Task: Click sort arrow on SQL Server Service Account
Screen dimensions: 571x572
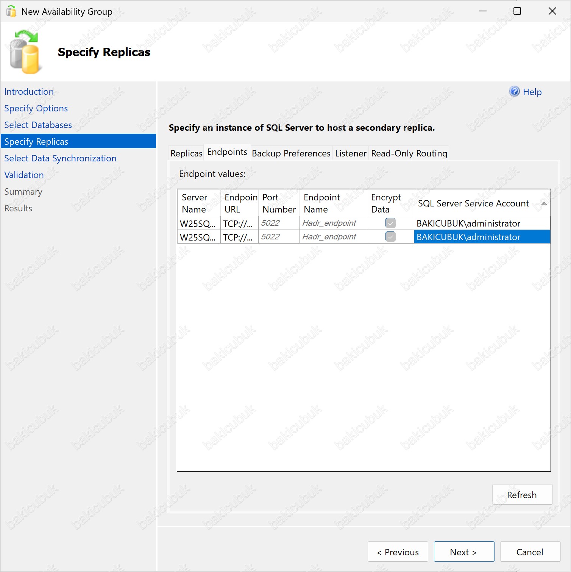Action: pos(544,204)
